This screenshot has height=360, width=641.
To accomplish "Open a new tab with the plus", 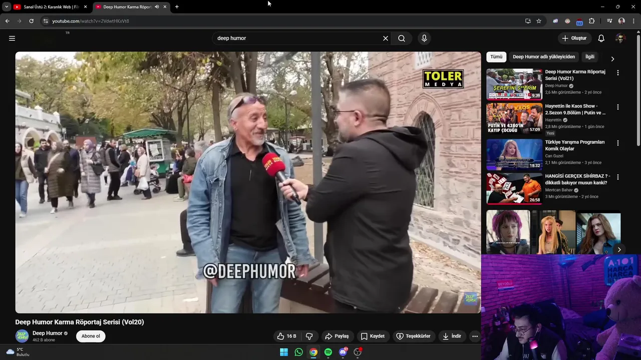I will coord(177,6).
